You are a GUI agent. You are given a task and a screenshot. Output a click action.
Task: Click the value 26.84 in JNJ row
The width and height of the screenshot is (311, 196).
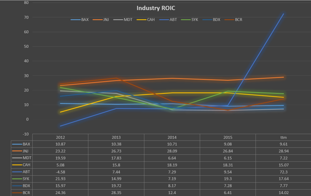tap(228, 151)
